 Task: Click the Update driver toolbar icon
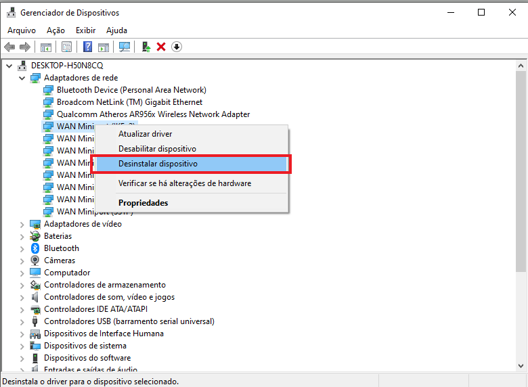pyautogui.click(x=146, y=47)
